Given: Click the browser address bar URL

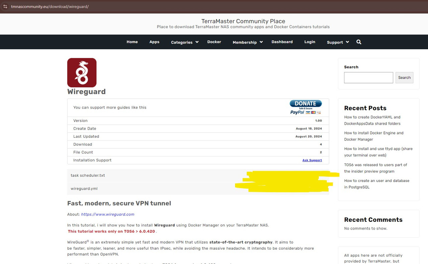Looking at the screenshot, I should [x=50, y=6].
